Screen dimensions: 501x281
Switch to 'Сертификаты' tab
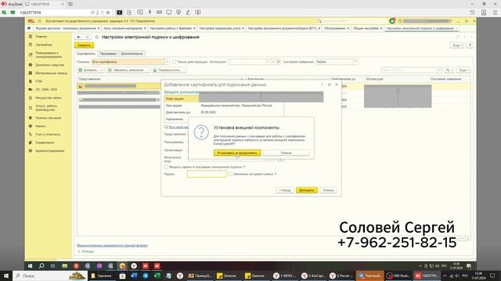point(86,54)
